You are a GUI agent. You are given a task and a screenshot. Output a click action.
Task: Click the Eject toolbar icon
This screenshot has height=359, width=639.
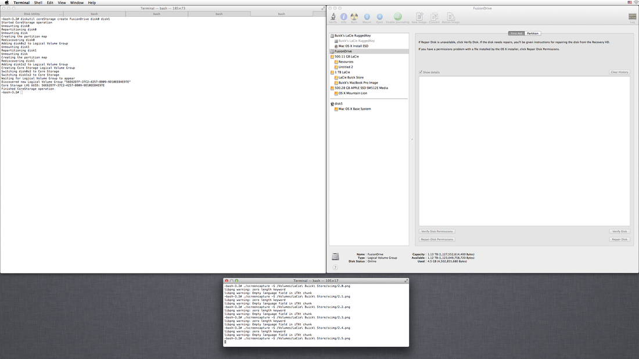pos(379,17)
